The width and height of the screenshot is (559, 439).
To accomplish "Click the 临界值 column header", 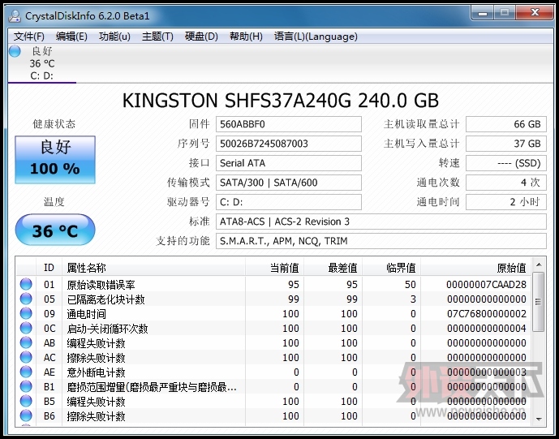I will click(391, 267).
